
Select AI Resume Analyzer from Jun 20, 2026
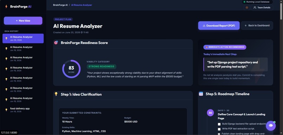coord(23,38)
